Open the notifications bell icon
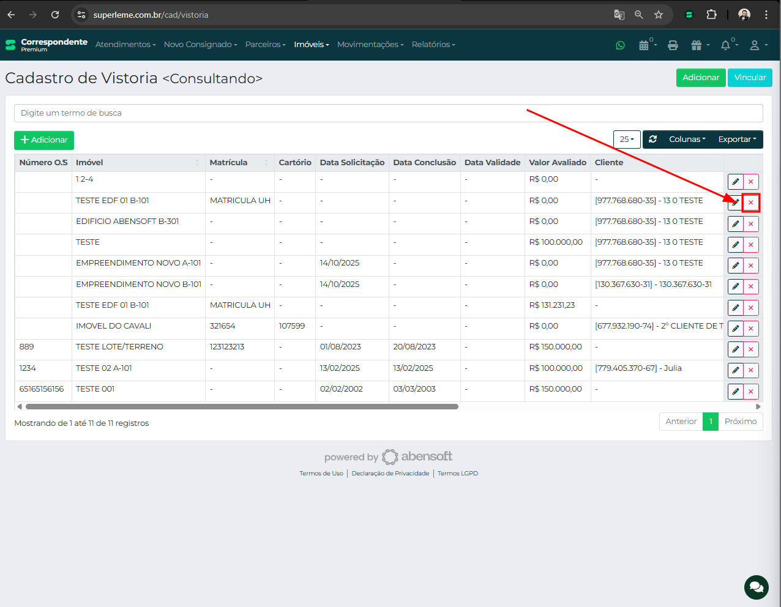The image size is (781, 607). 726,45
